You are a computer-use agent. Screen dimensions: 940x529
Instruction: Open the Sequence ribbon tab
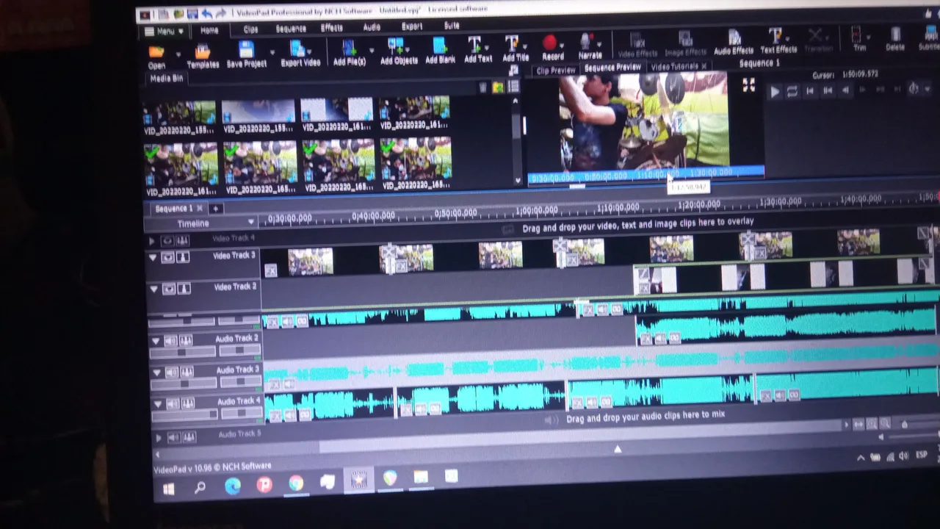291,29
